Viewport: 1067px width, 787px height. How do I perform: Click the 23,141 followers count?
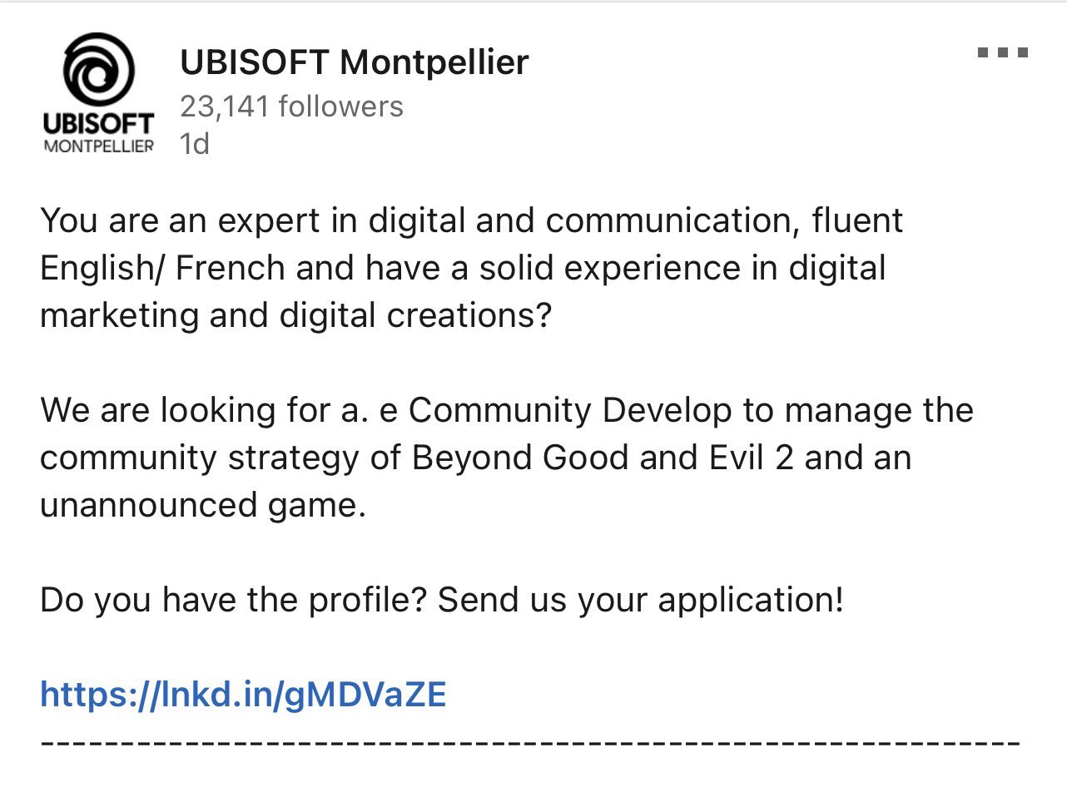(291, 106)
